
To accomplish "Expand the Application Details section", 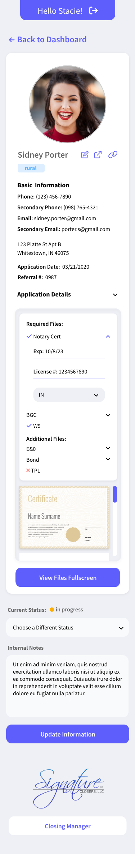I will 115,295.
